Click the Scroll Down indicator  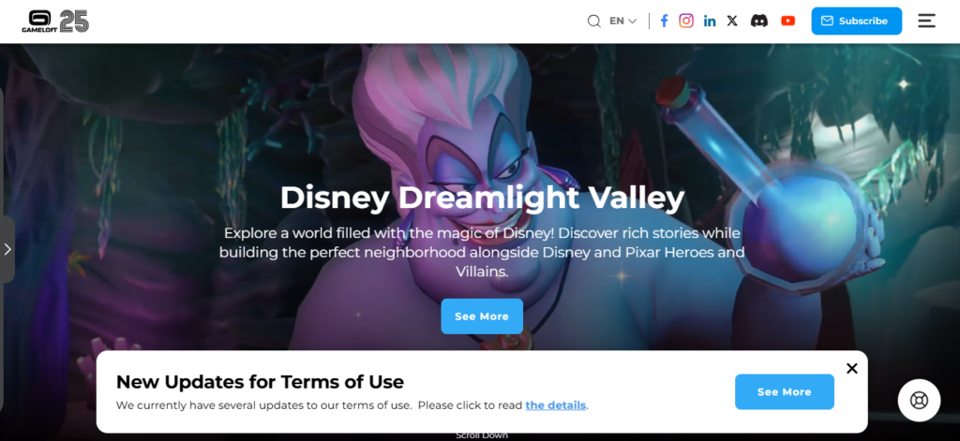coord(482,435)
